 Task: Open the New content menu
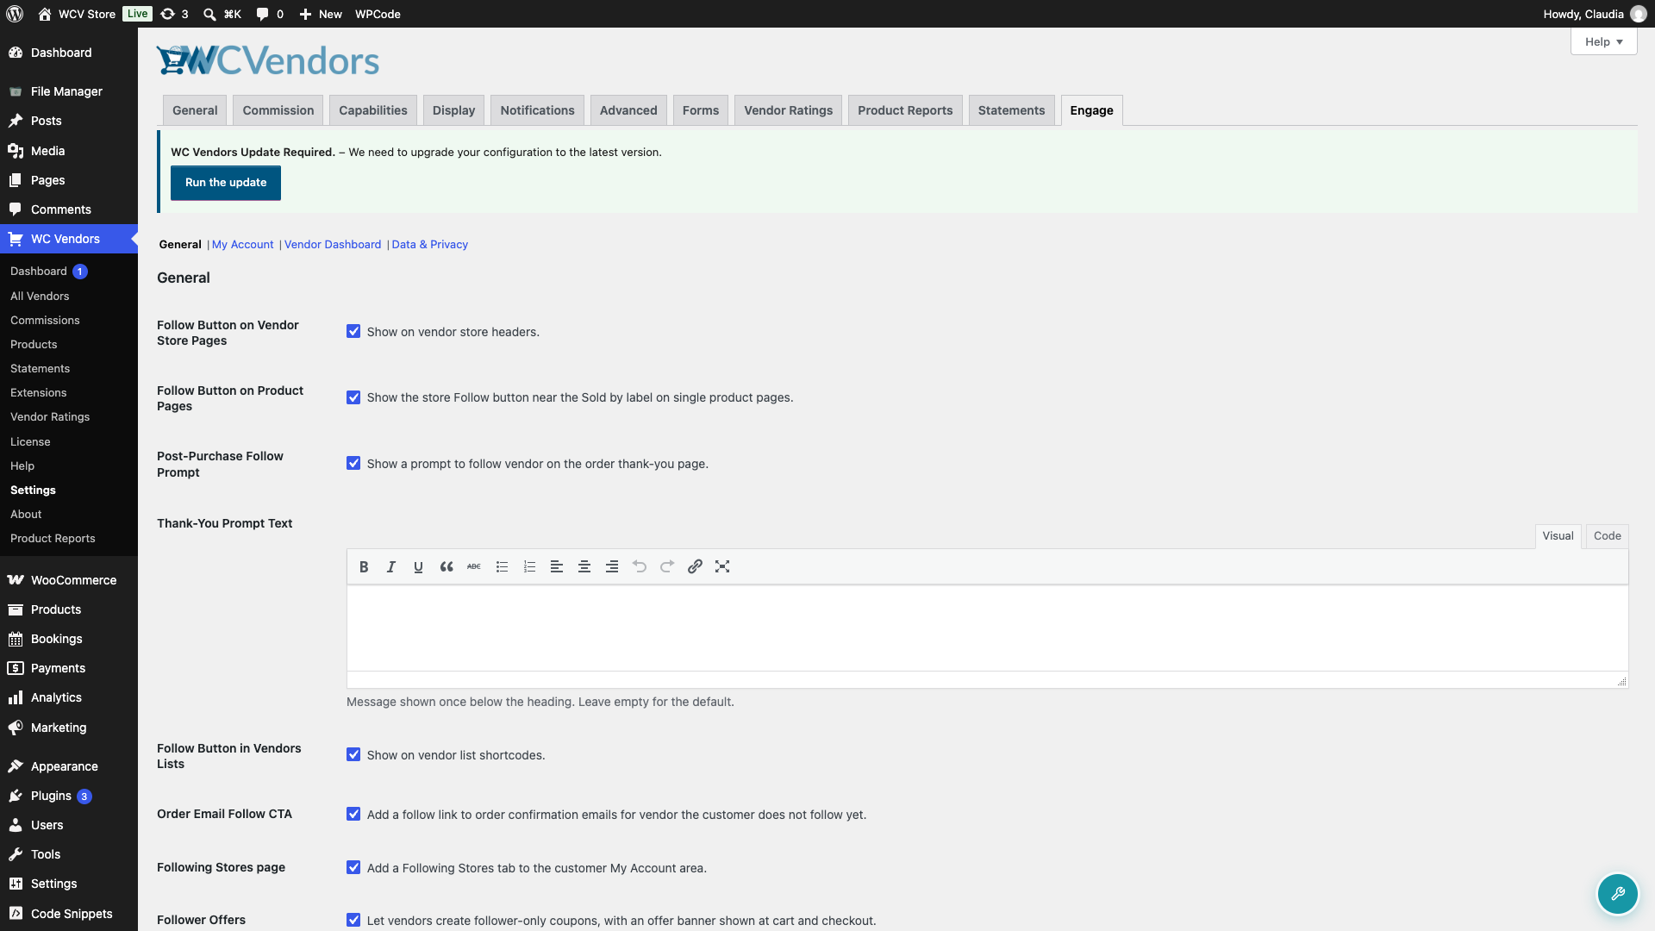pos(321,14)
